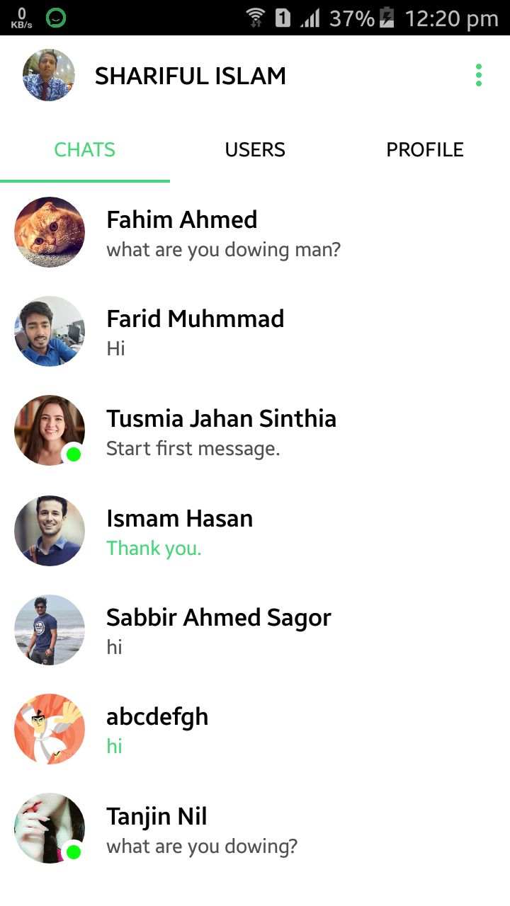
Task: Tap Tusmia Jahan Sinthia's avatar
Action: pos(50,430)
